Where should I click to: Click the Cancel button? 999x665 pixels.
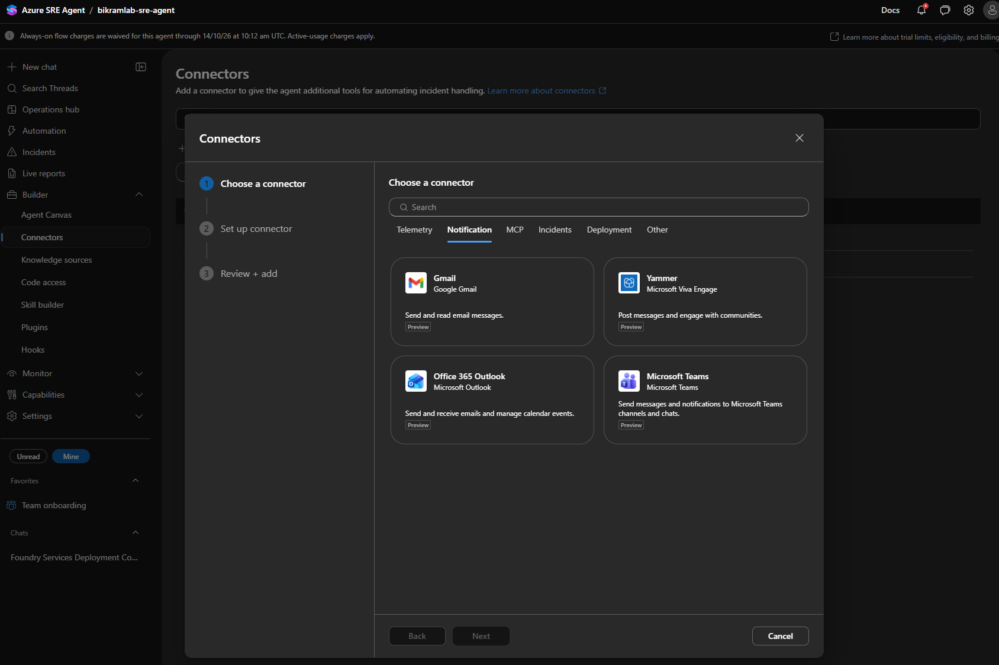click(x=781, y=636)
